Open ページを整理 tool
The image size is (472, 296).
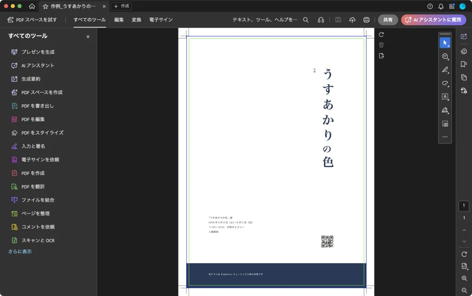(30, 213)
